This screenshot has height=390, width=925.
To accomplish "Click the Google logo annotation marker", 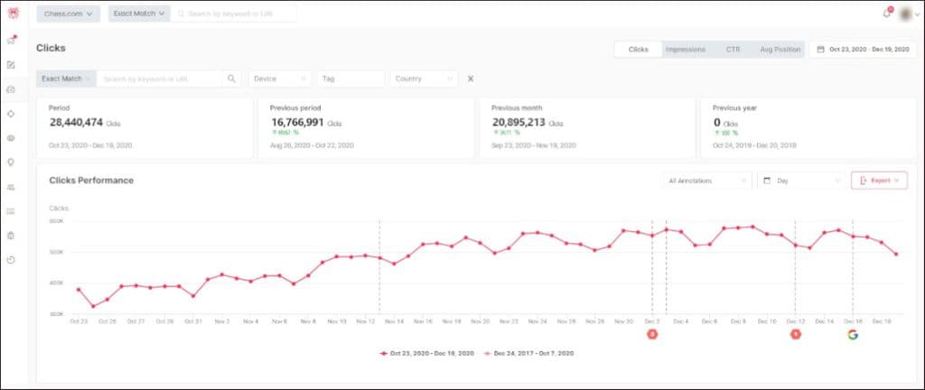I will pos(853,335).
